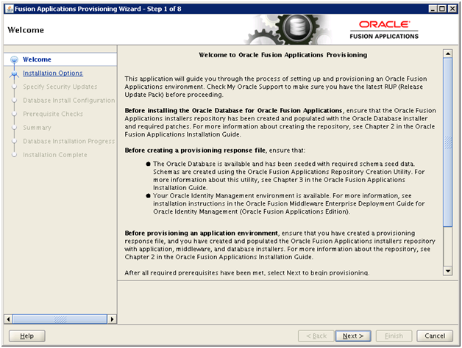Click the database gear graphic in header
Viewport: 462px width, 348px height.
coord(298,29)
